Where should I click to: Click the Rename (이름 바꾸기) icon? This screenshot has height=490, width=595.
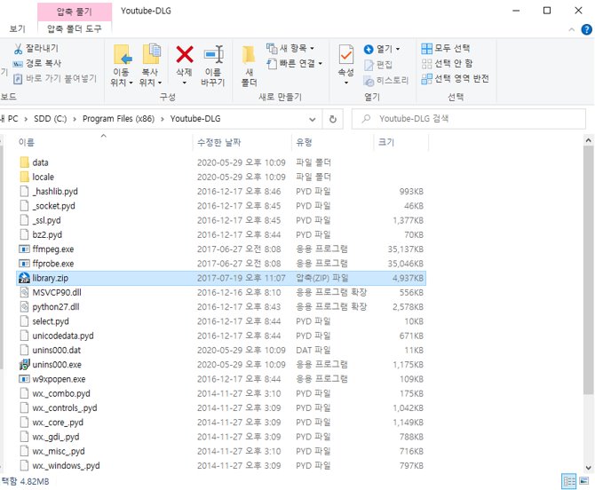214,54
